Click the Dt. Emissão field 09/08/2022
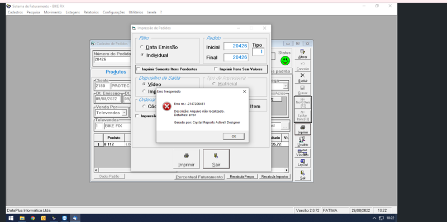The width and height of the screenshot is (447, 222). [x=108, y=99]
